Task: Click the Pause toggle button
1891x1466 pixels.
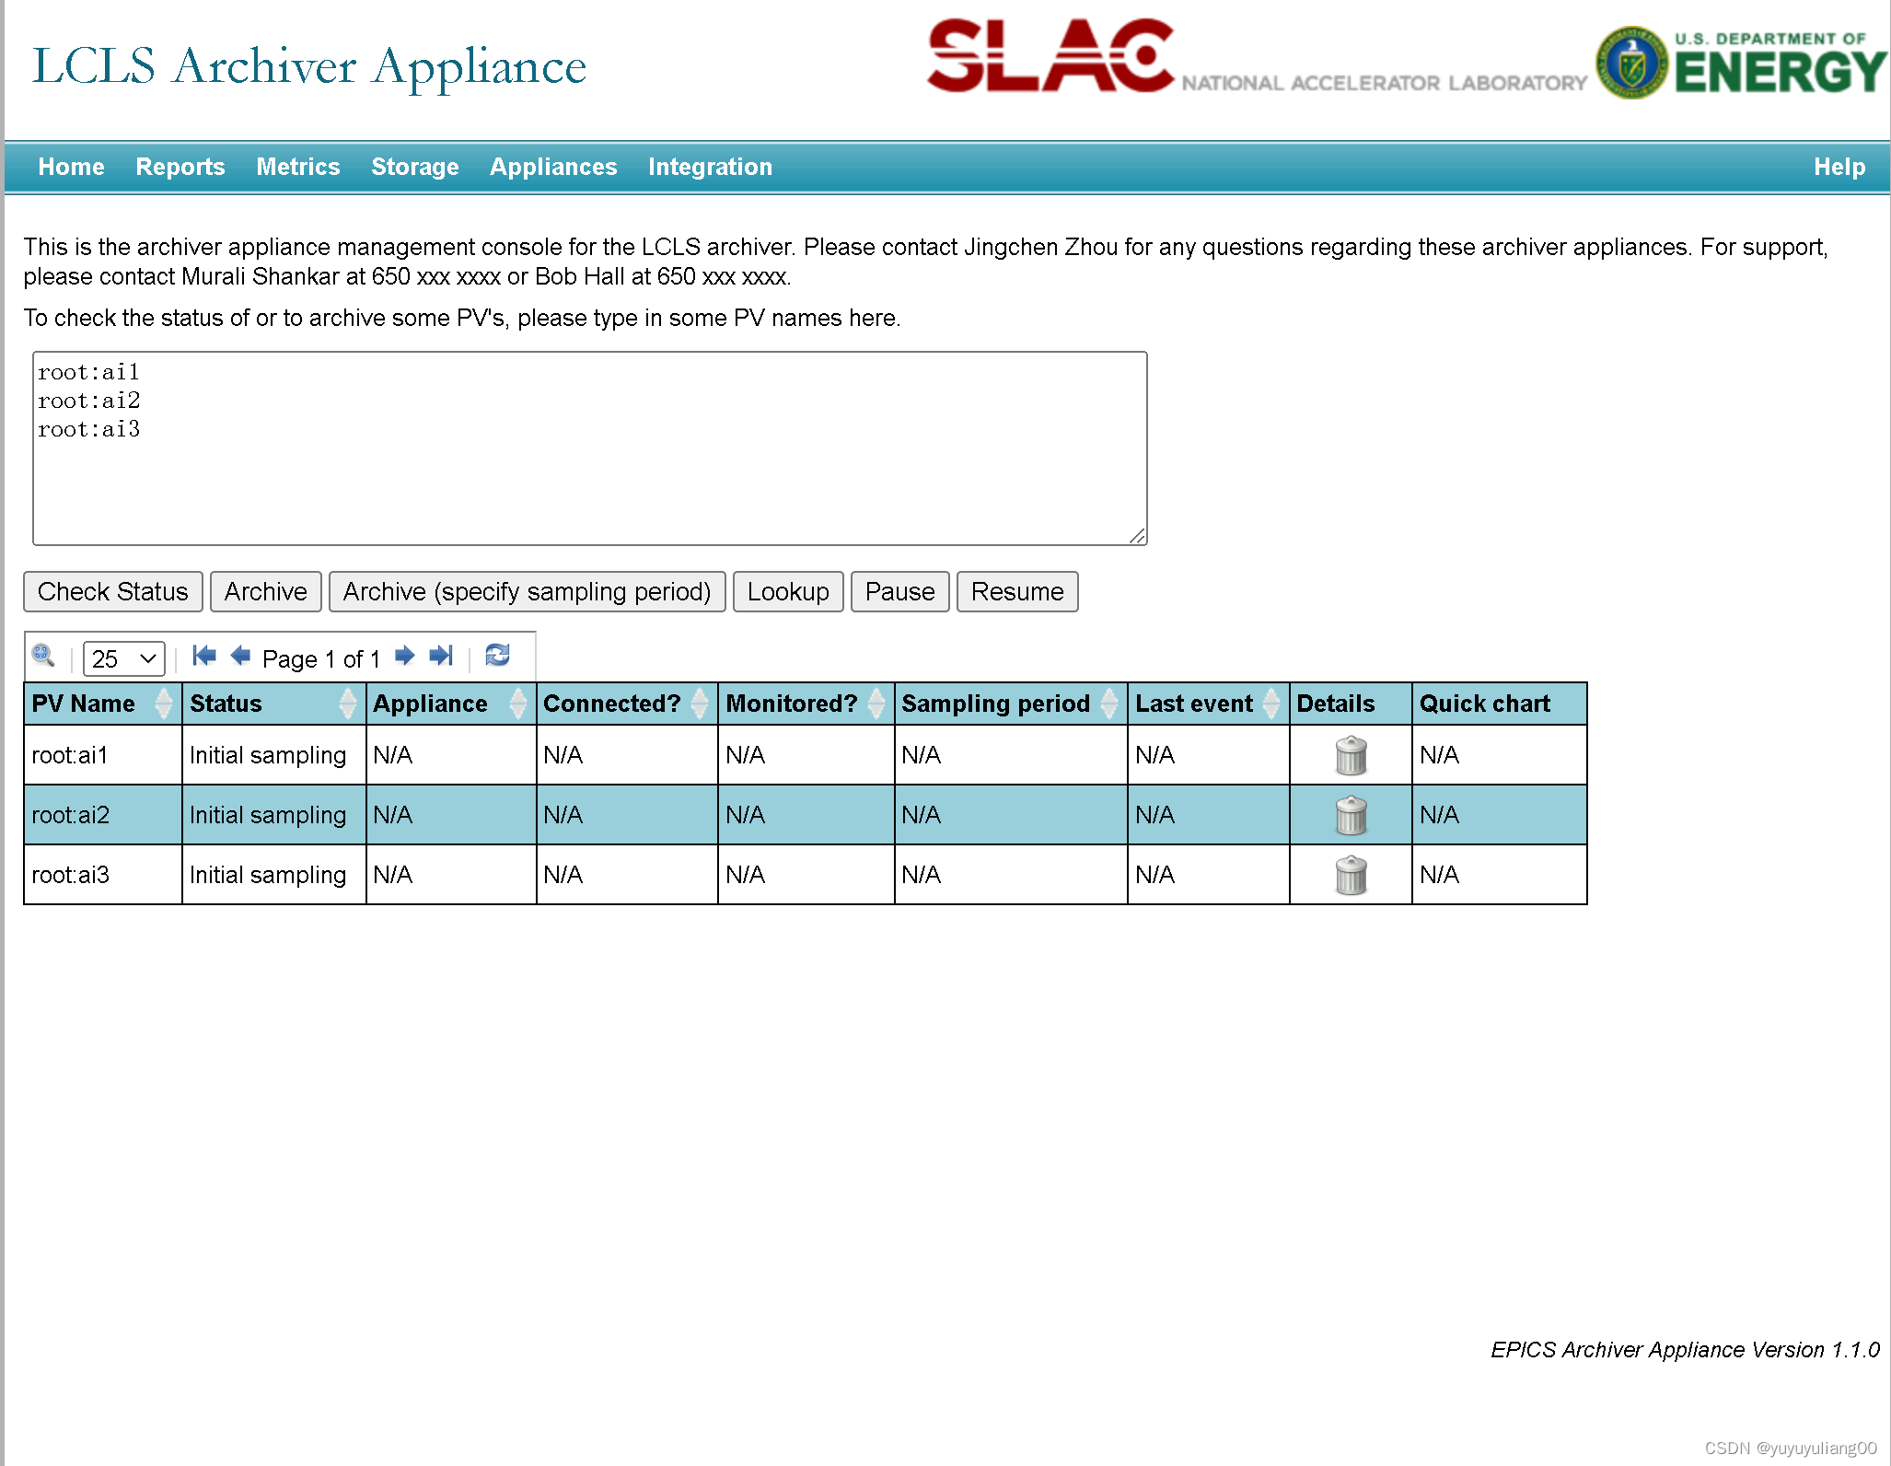Action: click(898, 591)
